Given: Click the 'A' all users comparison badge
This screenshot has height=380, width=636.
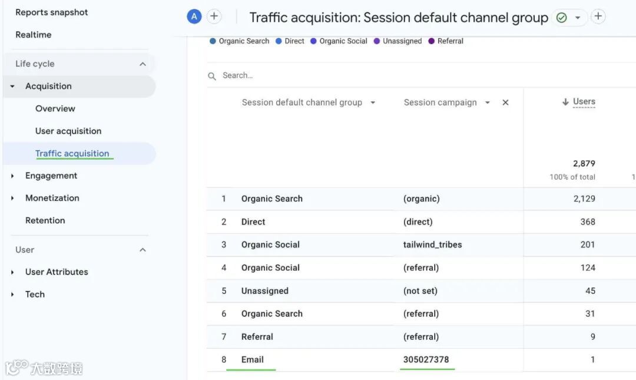Looking at the screenshot, I should [194, 17].
